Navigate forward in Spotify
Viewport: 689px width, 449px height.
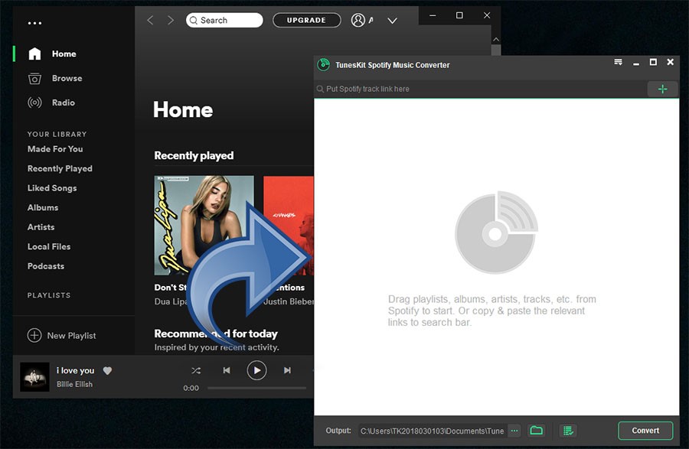coord(171,20)
